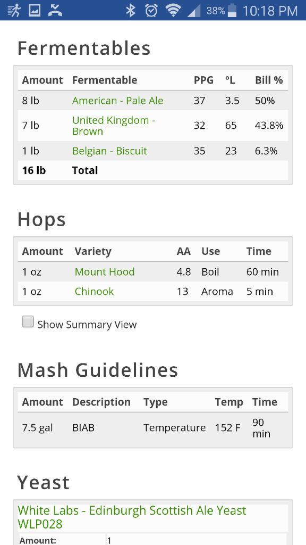Viewport: 306px width, 545px height.
Task: Tap the running figure status bar icon
Action: point(14,11)
